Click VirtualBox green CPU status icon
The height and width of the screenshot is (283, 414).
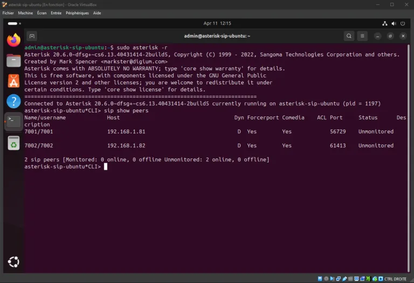(368, 279)
